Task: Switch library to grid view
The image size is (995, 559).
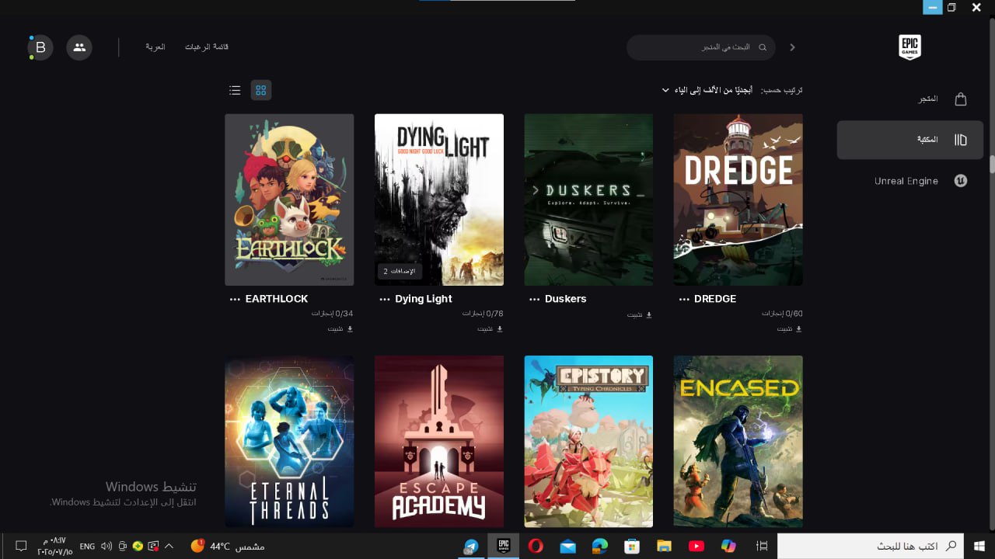Action: (261, 90)
